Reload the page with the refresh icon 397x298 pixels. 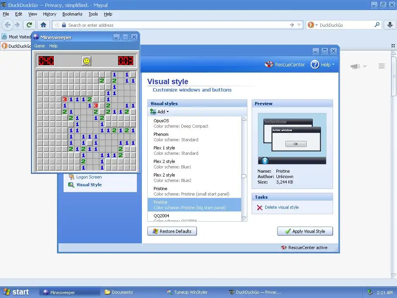(x=29, y=25)
